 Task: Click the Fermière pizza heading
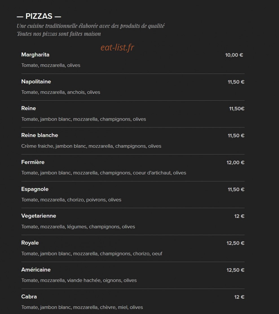pos(33,162)
